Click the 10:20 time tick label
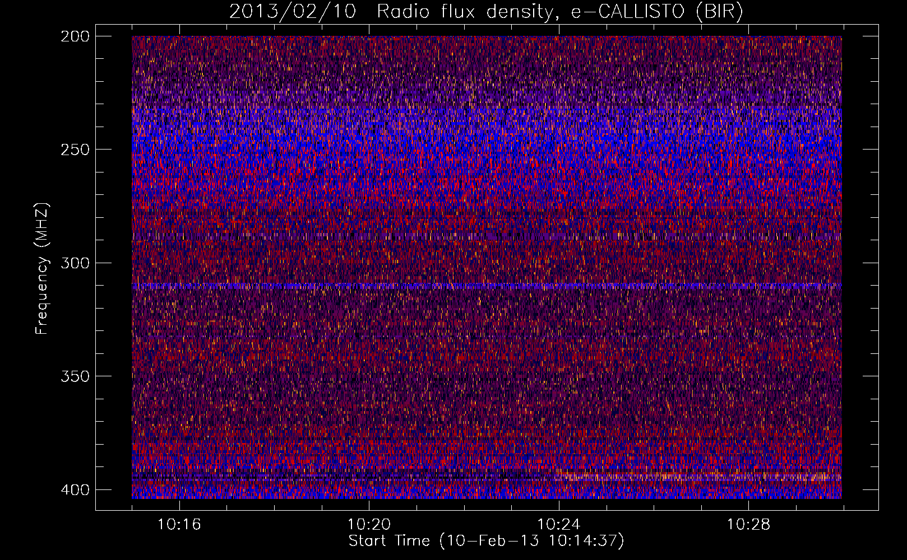The image size is (907, 560). point(369,525)
